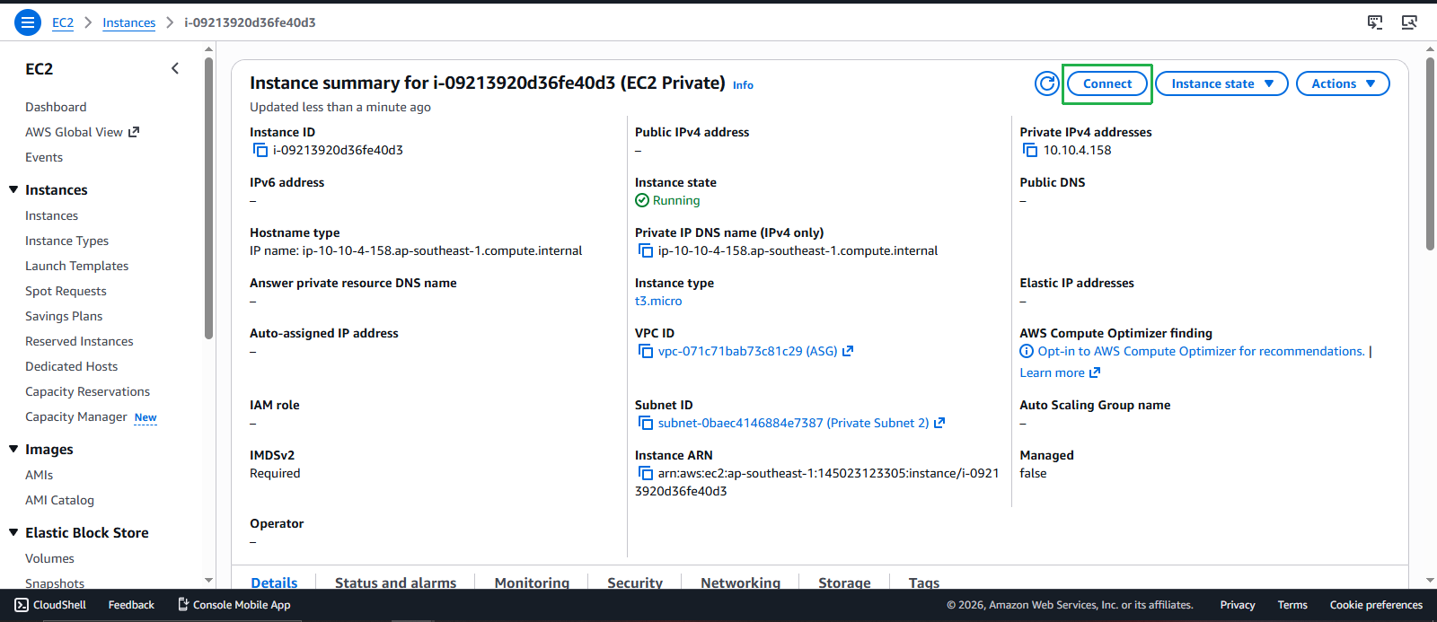Open the Storage tab
This screenshot has height=622, width=1437.
(x=844, y=582)
